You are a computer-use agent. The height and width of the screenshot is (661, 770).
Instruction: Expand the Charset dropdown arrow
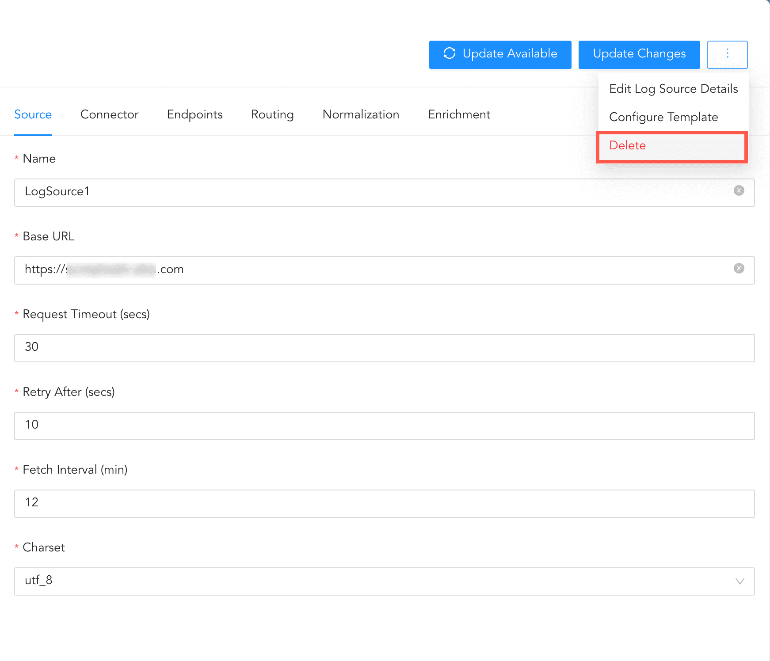click(x=740, y=581)
